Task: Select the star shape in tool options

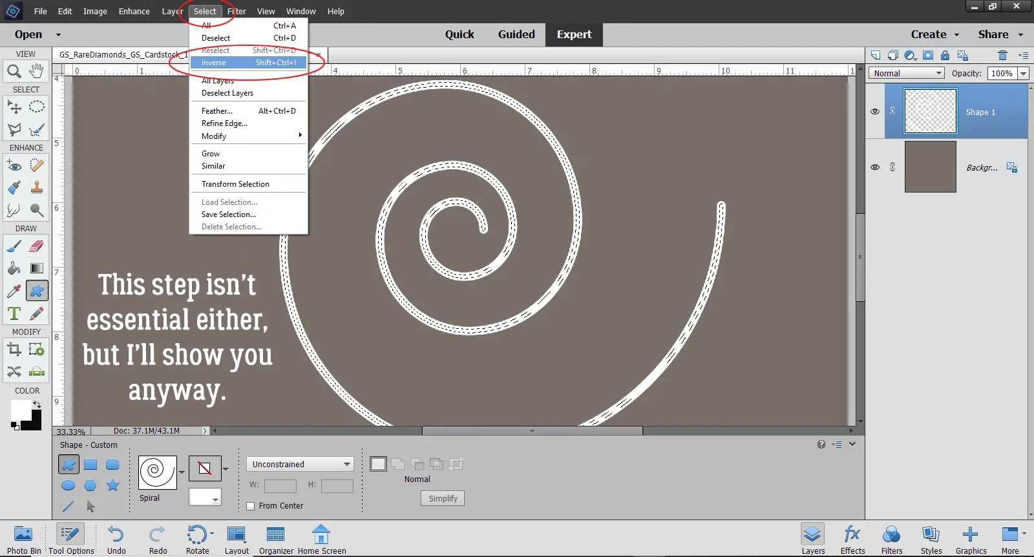Action: [x=112, y=485]
